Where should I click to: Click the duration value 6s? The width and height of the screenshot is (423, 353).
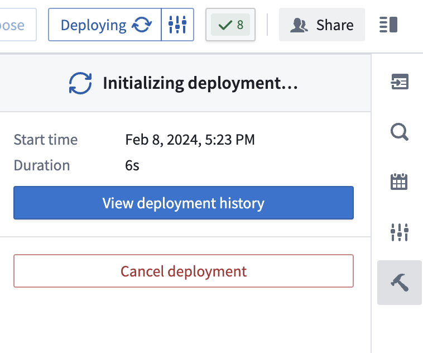132,165
